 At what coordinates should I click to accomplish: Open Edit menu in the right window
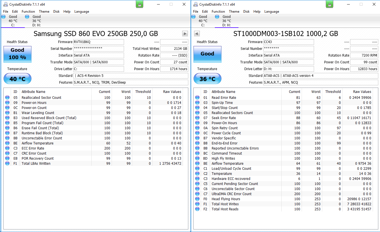[205, 12]
